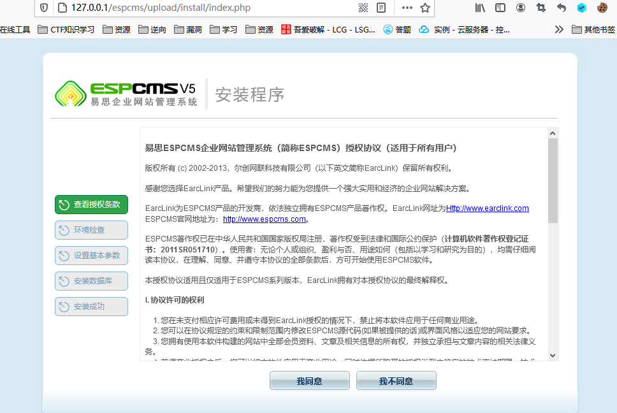Click the license scrollbar down arrow
Screen dimensions: 617x413
pyautogui.click(x=553, y=355)
